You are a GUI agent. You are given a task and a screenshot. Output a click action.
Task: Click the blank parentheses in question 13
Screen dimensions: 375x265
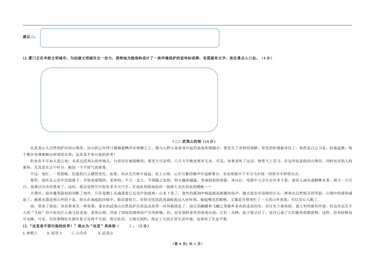pos(125,226)
